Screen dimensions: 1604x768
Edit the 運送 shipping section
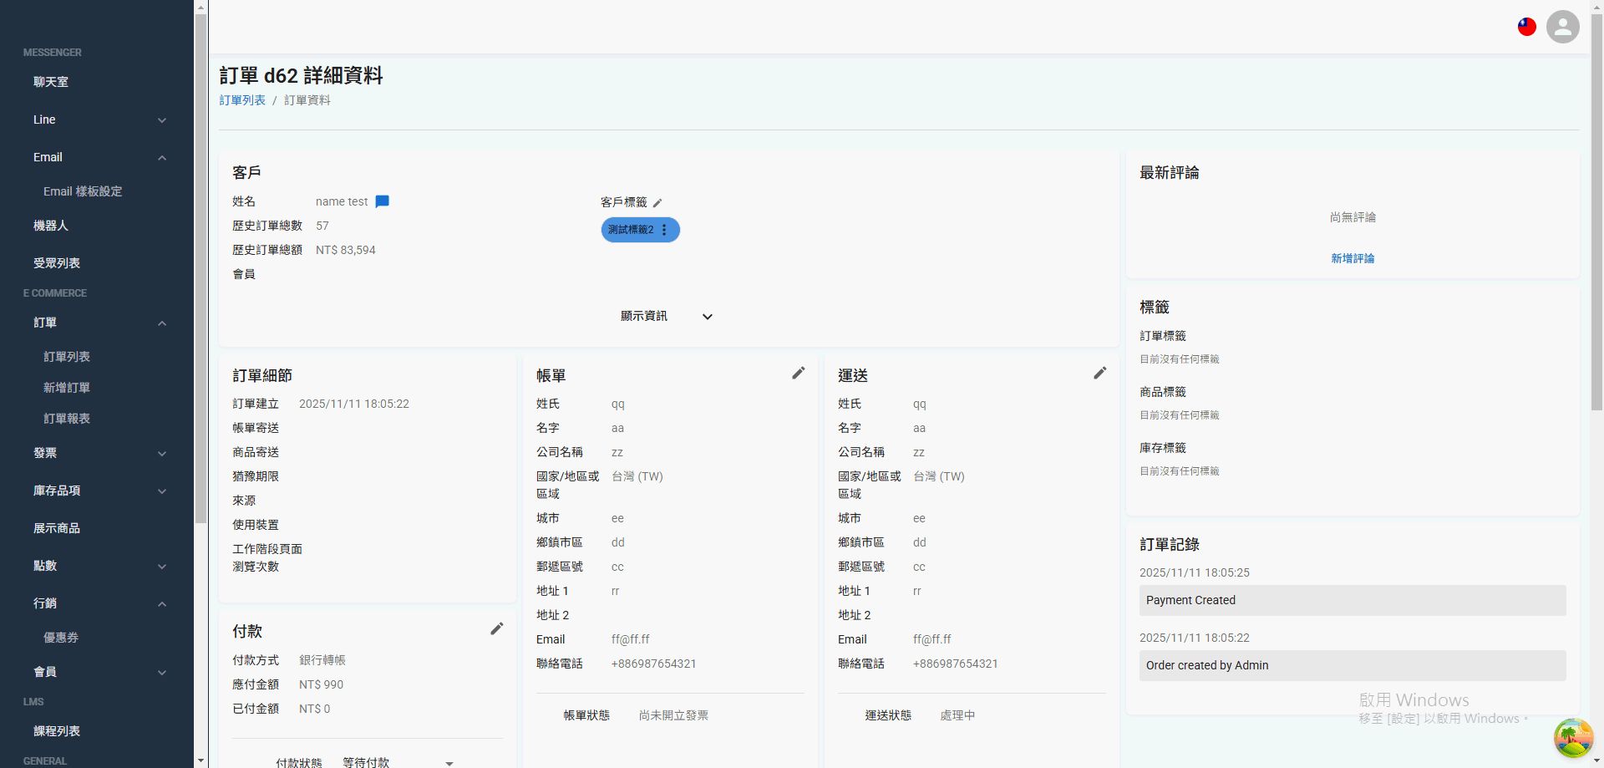point(1100,373)
